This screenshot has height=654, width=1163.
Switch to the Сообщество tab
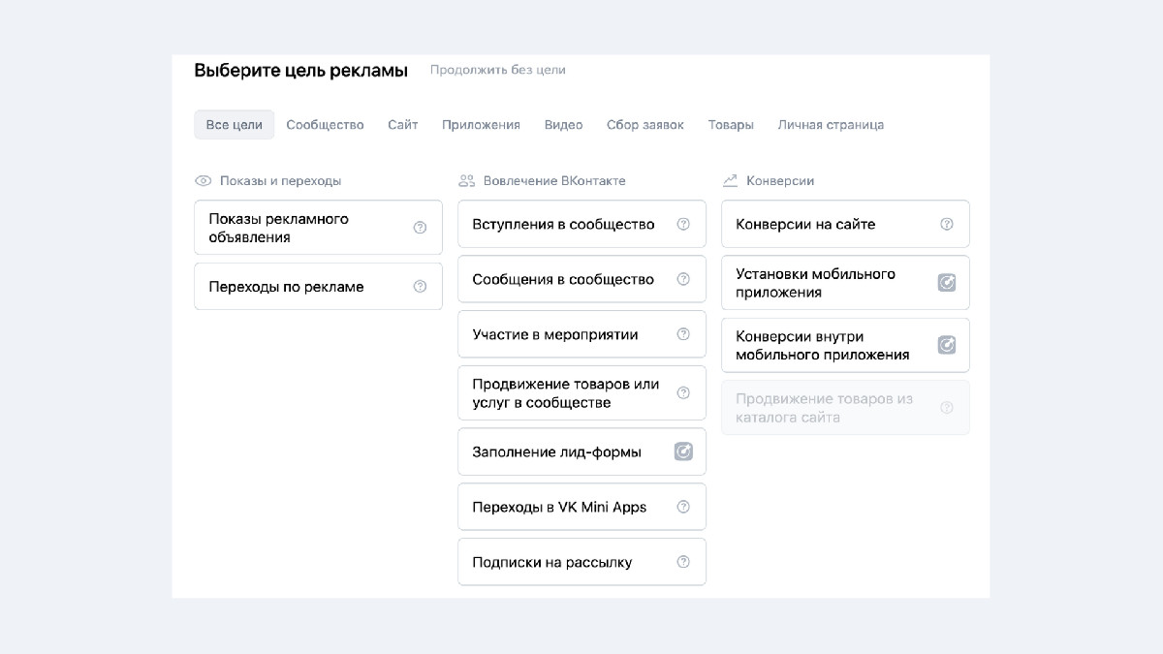pyautogui.click(x=325, y=125)
